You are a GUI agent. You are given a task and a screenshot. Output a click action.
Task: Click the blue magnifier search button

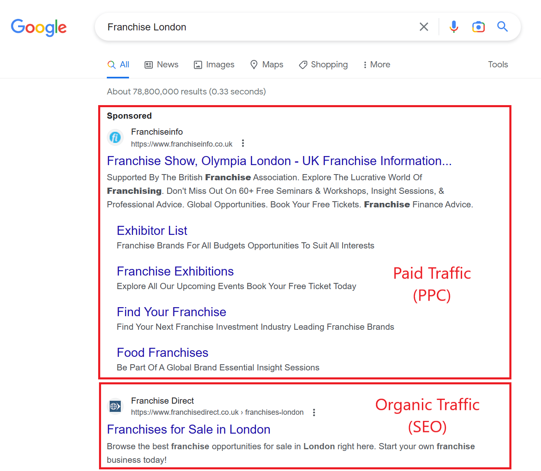click(x=502, y=27)
